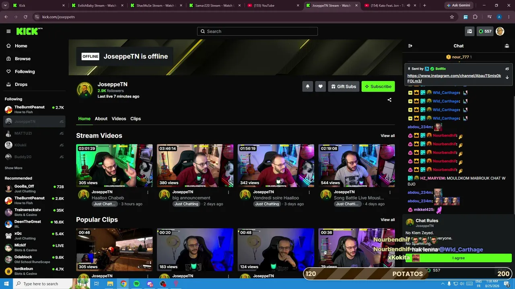Open the taskbar volume control
The image size is (515, 289).
(462, 284)
